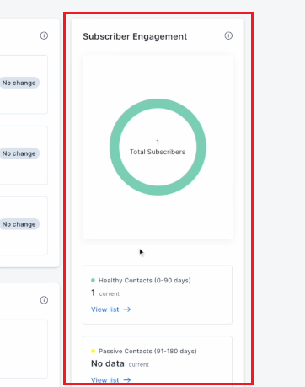This screenshot has width=305, height=387.
Task: Click the green dot next to Healthy Contacts
Action: (93, 280)
